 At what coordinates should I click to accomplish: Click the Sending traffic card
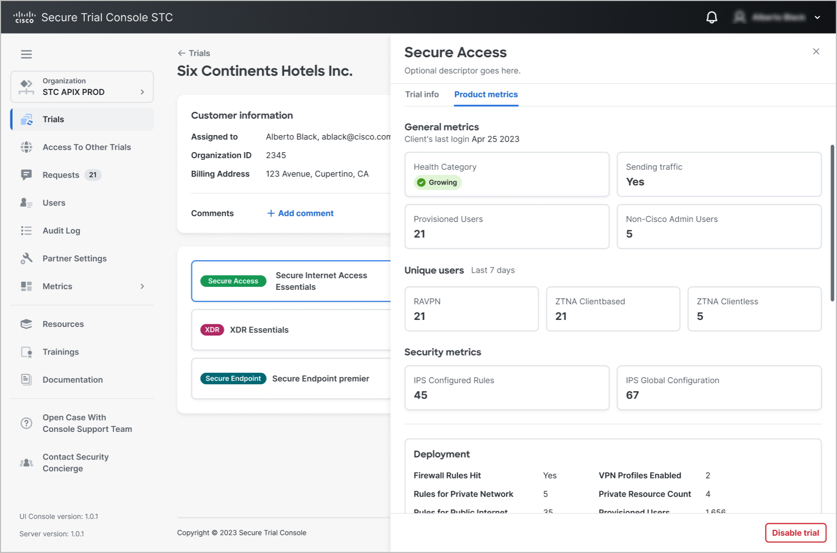point(719,174)
